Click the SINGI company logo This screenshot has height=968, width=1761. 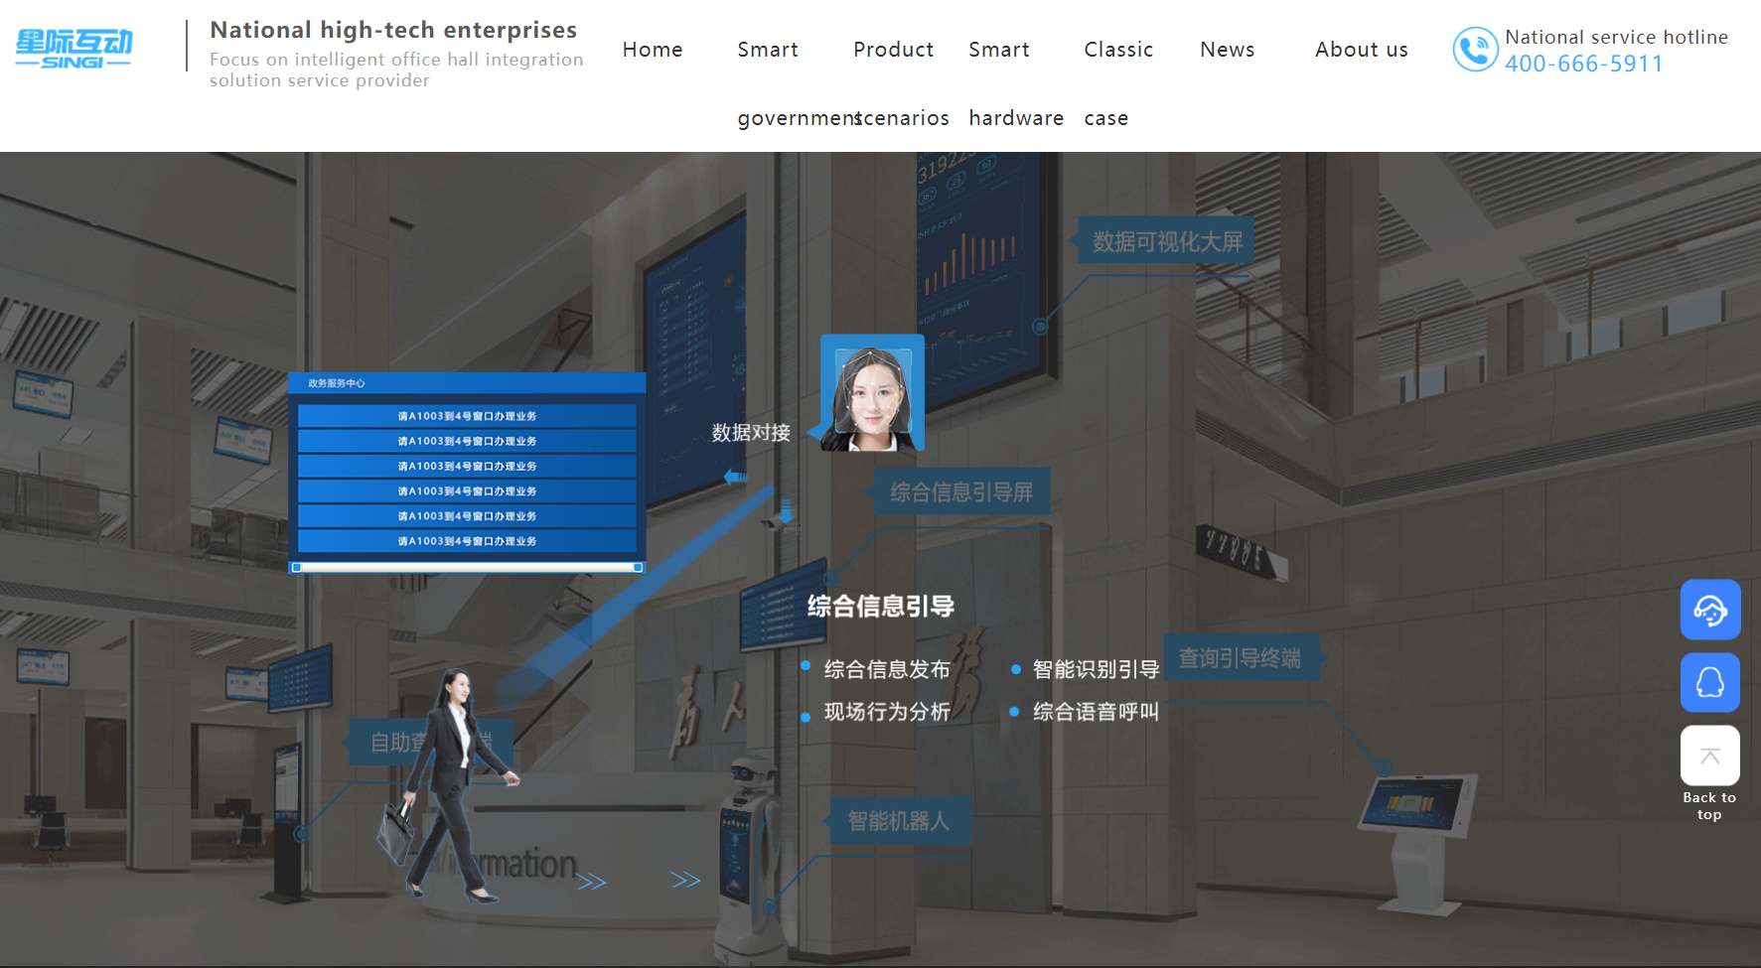73,49
